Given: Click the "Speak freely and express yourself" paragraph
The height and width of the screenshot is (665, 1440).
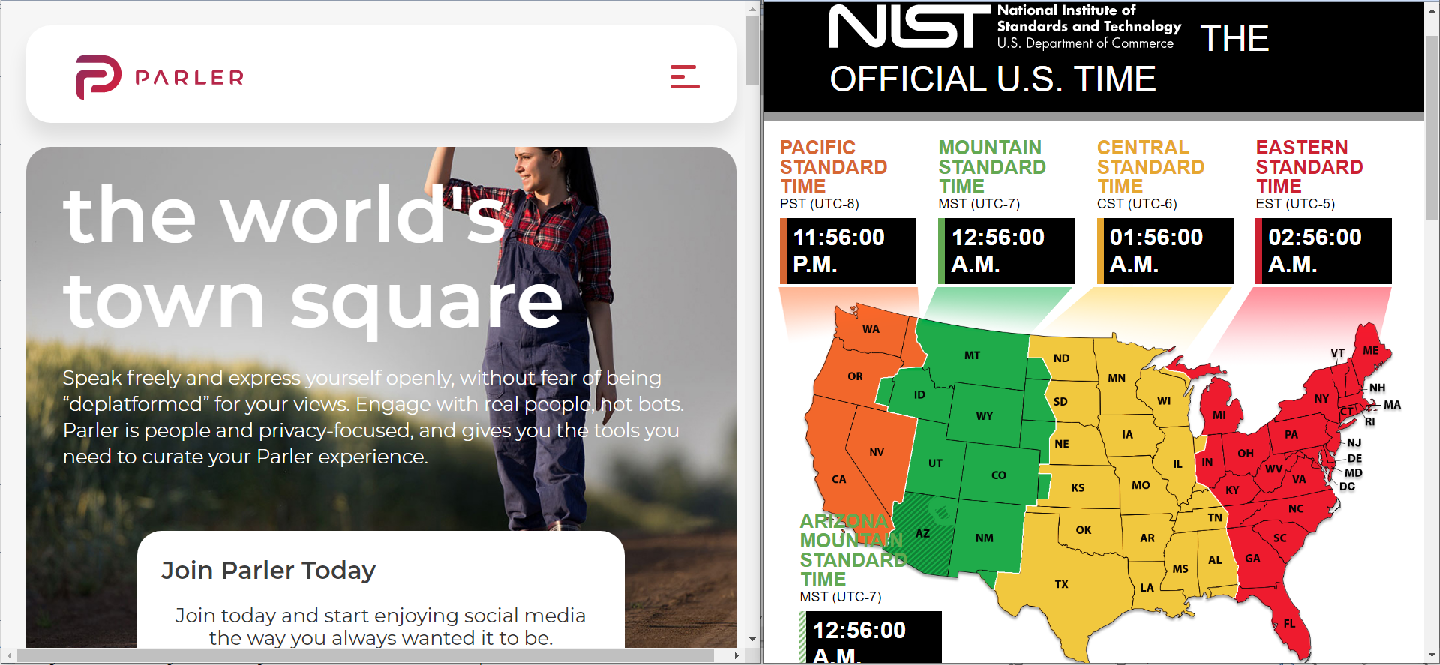Looking at the screenshot, I should [373, 417].
